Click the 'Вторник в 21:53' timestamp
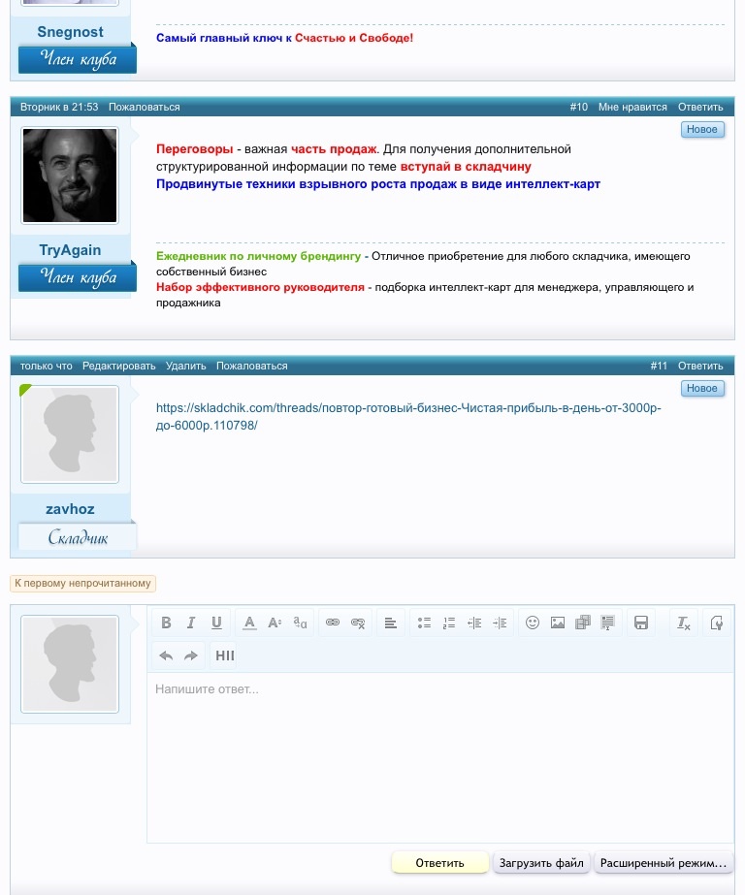 59,108
